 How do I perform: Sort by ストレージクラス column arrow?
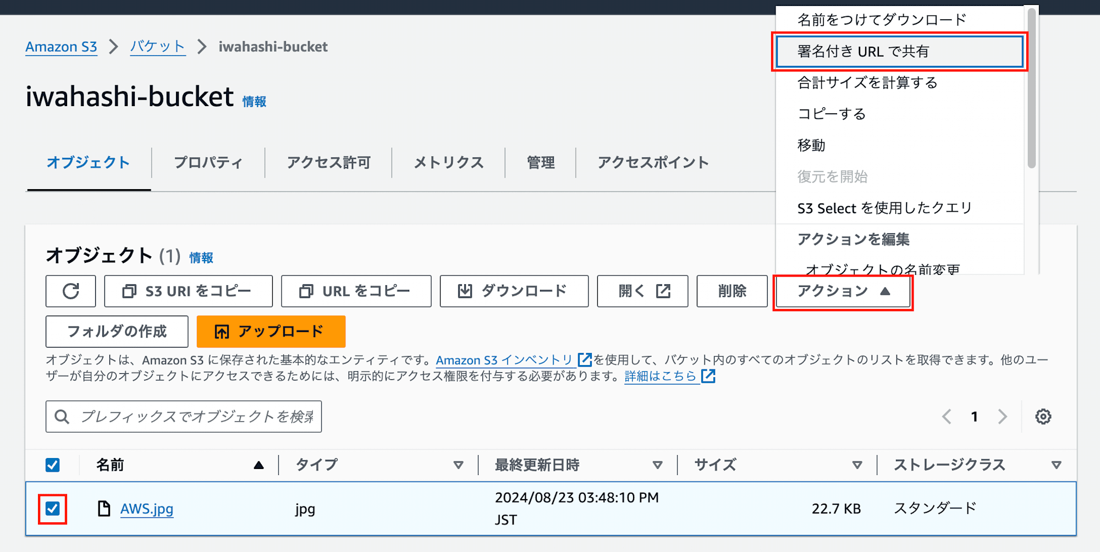click(x=1056, y=465)
